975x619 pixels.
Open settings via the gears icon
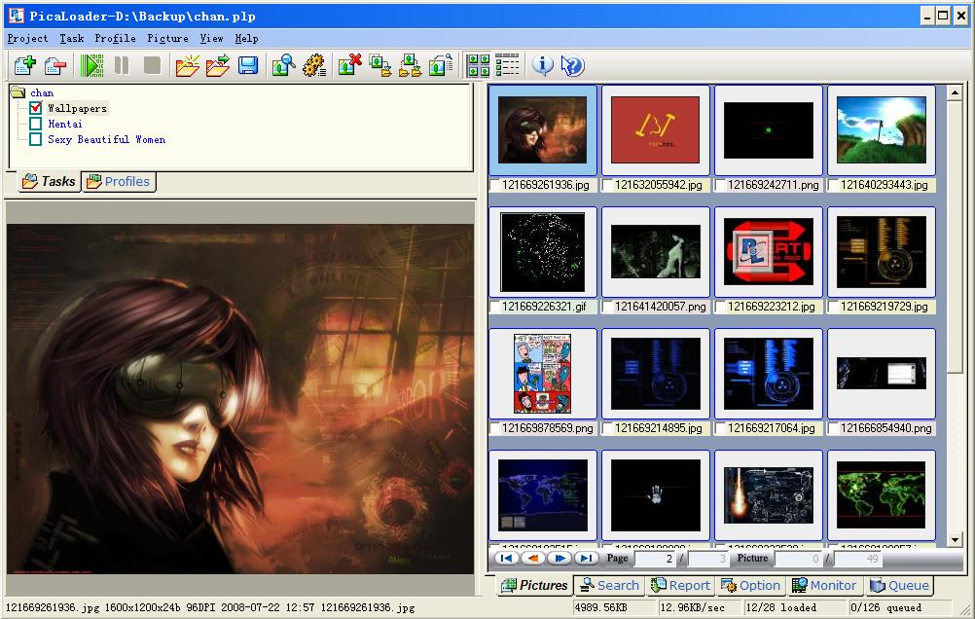tap(314, 65)
